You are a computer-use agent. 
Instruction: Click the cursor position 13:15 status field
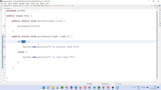point(118,84)
